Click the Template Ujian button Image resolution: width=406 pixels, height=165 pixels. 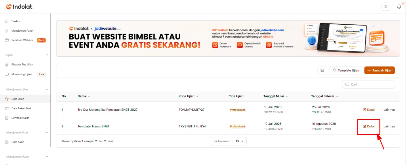(346, 70)
